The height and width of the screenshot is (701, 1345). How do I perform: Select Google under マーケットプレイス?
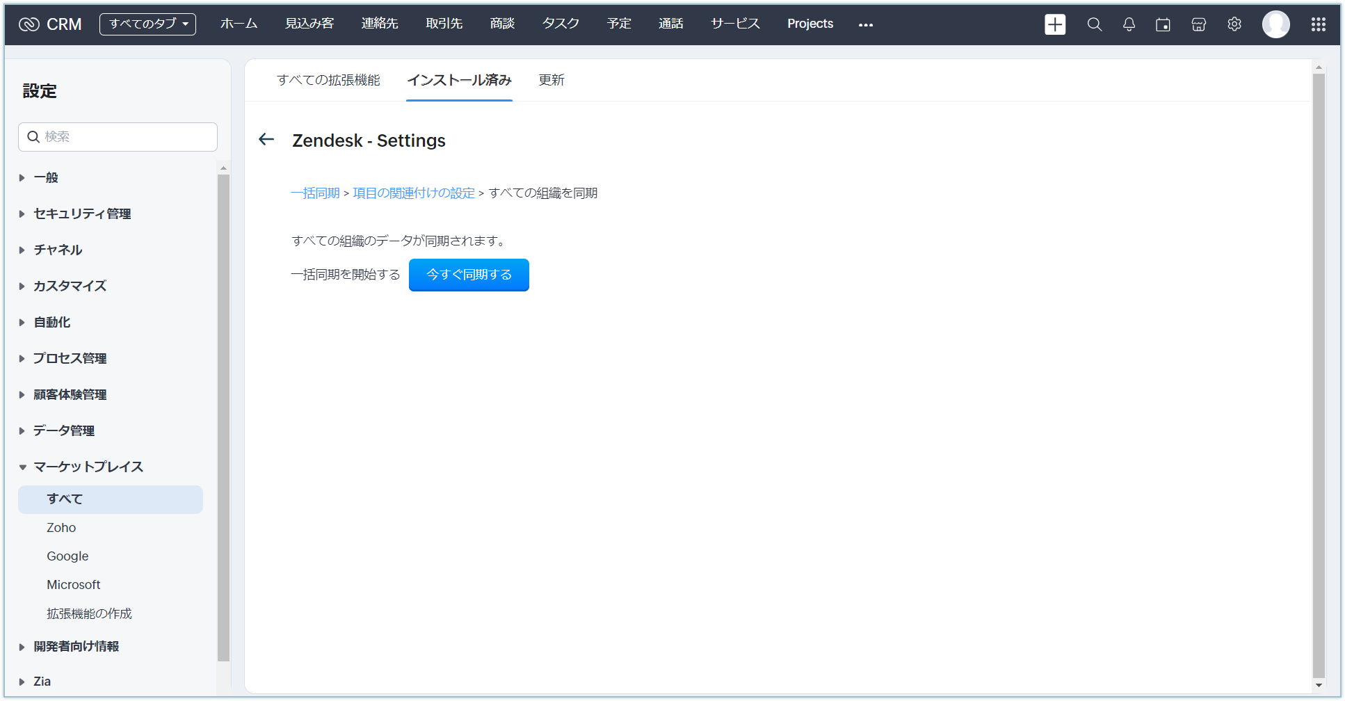67,556
